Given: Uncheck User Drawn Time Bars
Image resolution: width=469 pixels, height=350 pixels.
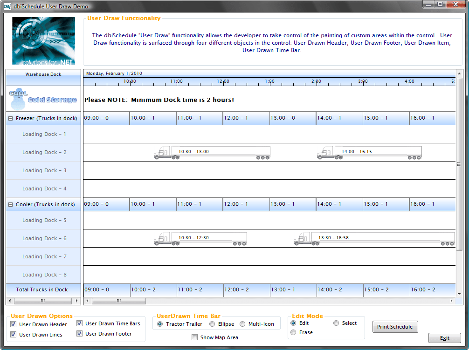Looking at the screenshot, I should [79, 323].
